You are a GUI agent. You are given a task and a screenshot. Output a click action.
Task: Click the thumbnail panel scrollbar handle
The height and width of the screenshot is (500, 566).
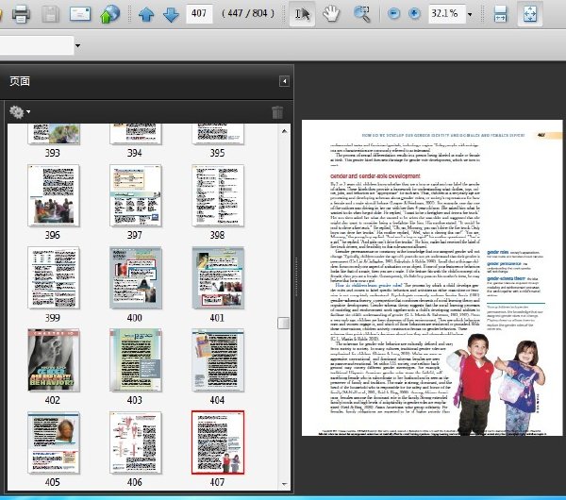click(x=283, y=323)
